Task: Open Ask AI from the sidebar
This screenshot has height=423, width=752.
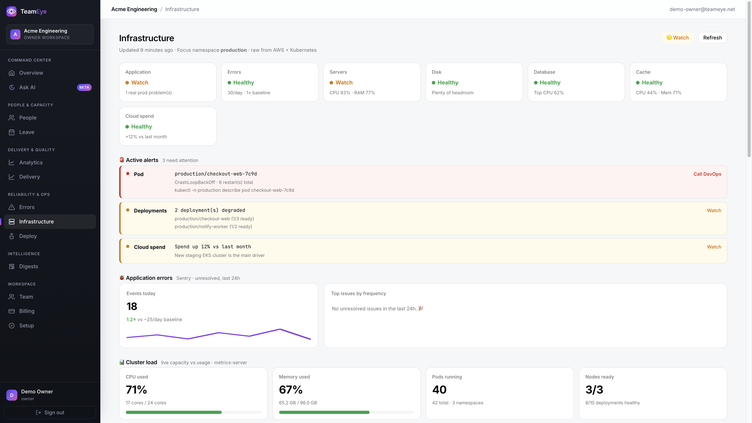Action: (50, 87)
